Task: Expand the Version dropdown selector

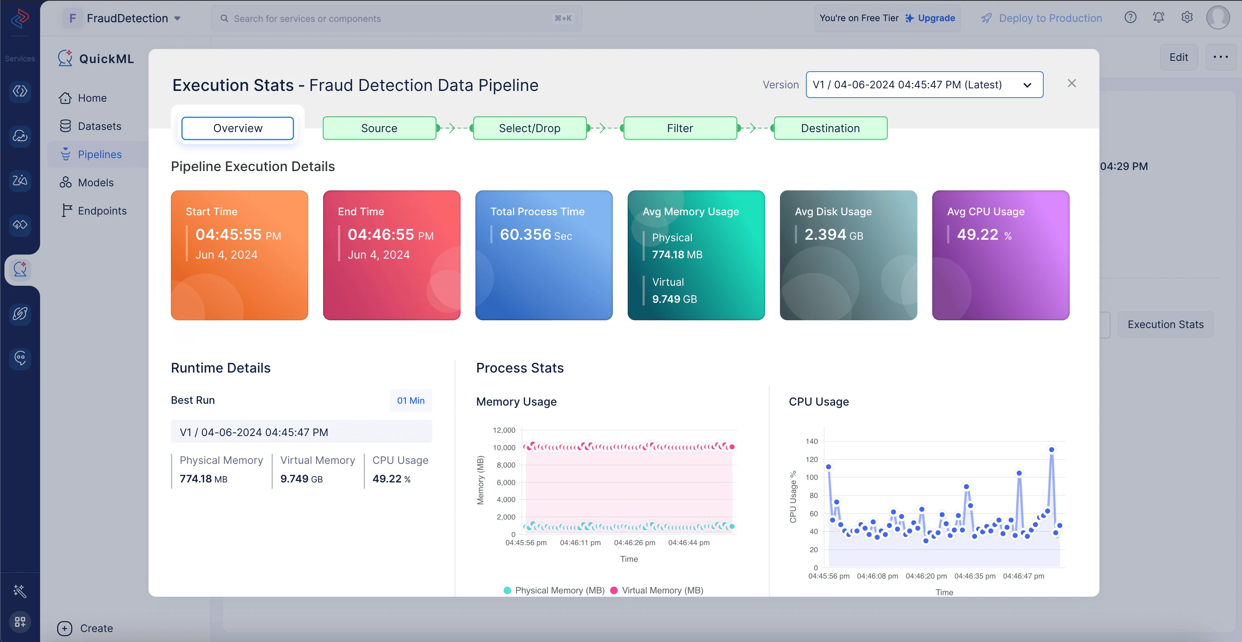Action: (x=924, y=85)
